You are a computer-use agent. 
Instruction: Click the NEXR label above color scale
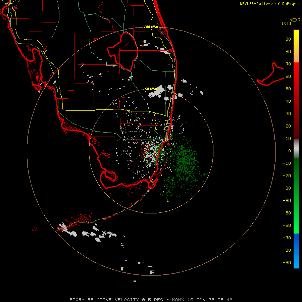point(295,20)
